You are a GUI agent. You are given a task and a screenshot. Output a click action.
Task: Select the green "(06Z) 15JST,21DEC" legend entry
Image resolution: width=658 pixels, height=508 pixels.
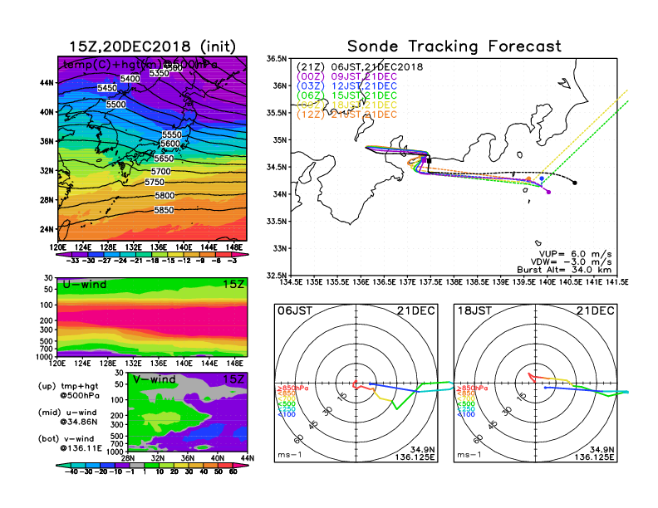click(346, 95)
